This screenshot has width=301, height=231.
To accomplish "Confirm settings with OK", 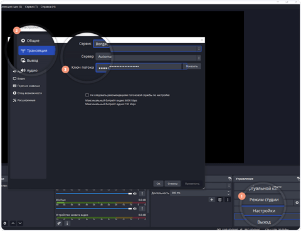I will coord(158,183).
